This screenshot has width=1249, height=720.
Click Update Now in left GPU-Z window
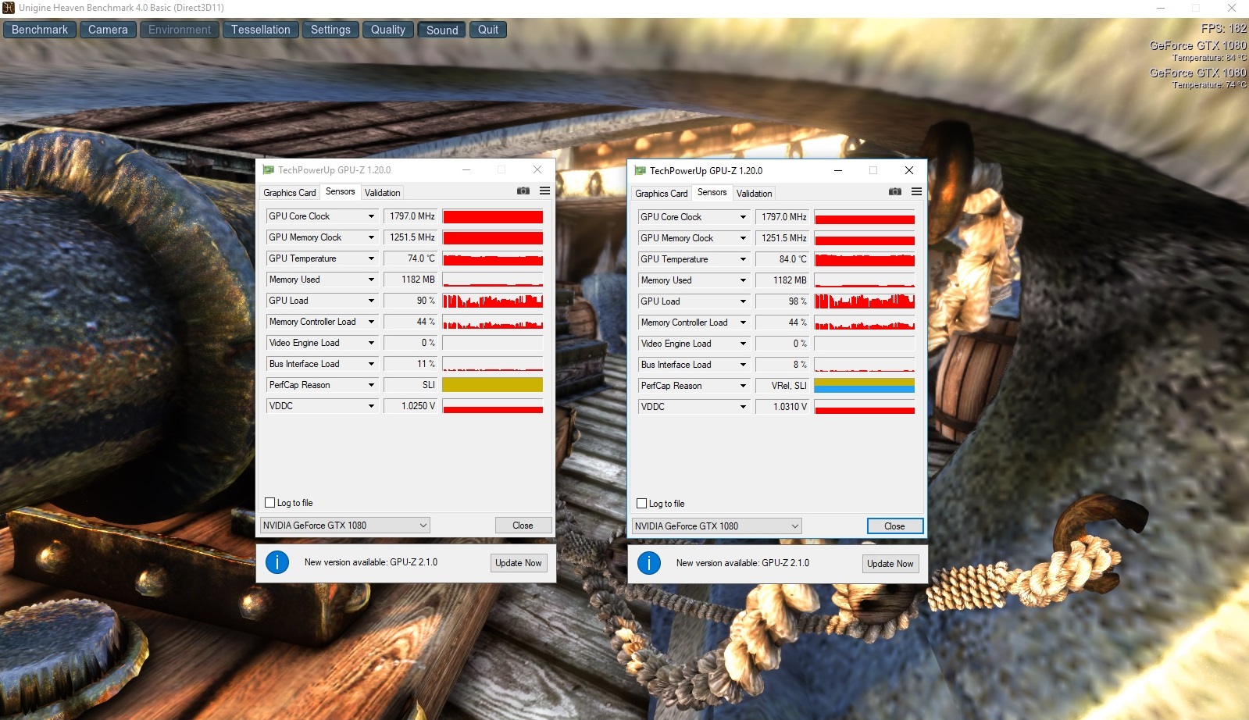[519, 563]
